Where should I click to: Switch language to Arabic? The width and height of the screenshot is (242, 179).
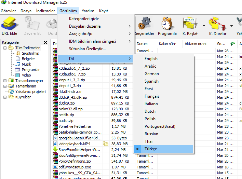(x=163, y=66)
